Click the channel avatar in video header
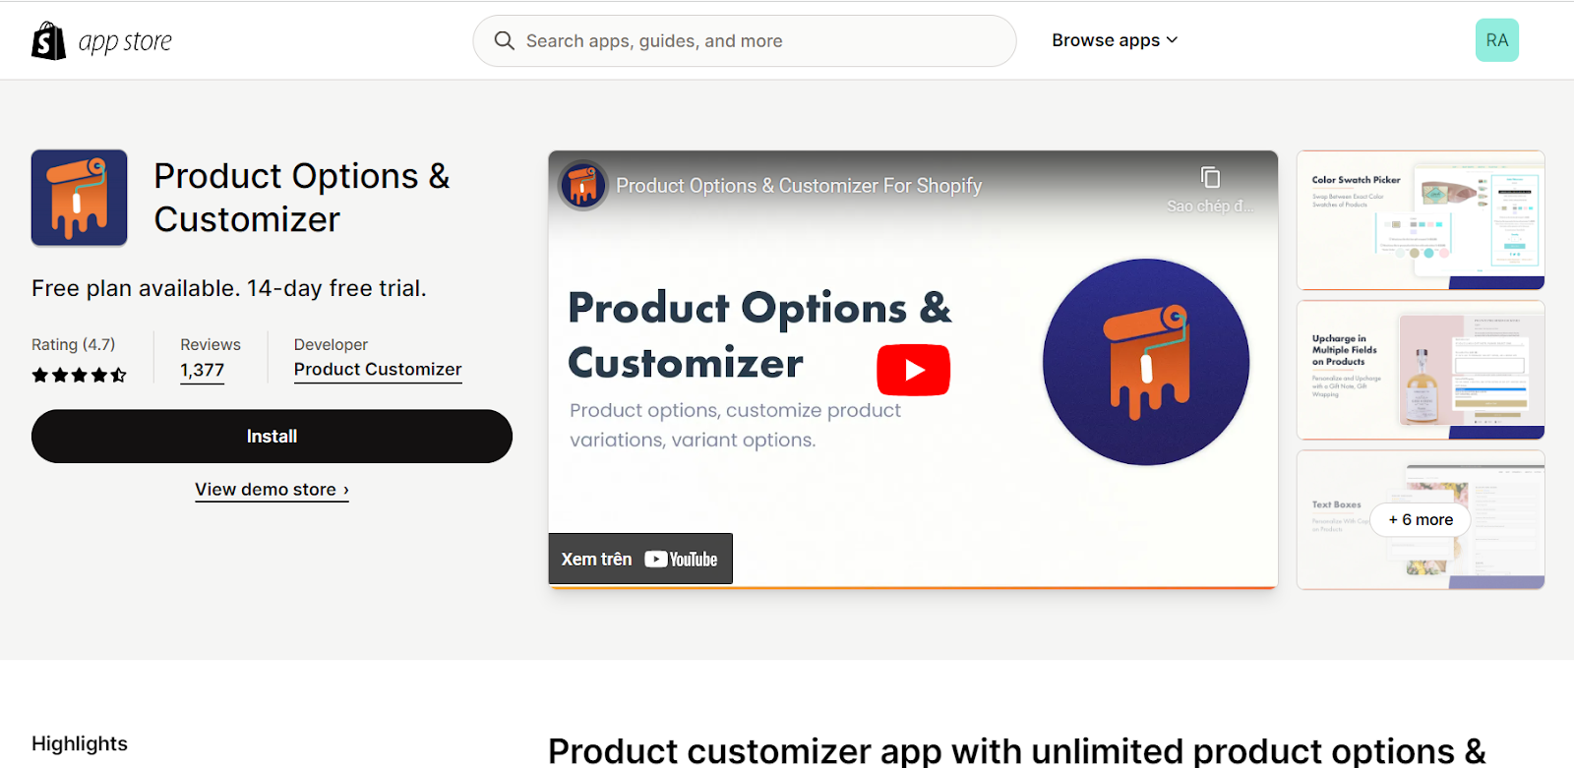Image resolution: width=1574 pixels, height=768 pixels. [x=583, y=185]
